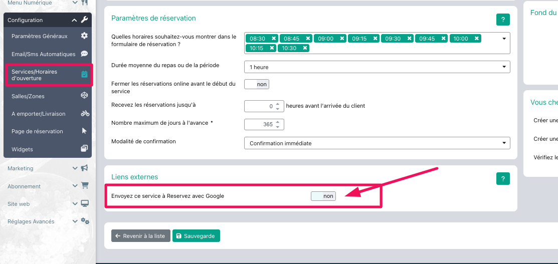Collapse the Configuration menu chevron
The image size is (558, 264).
[74, 20]
